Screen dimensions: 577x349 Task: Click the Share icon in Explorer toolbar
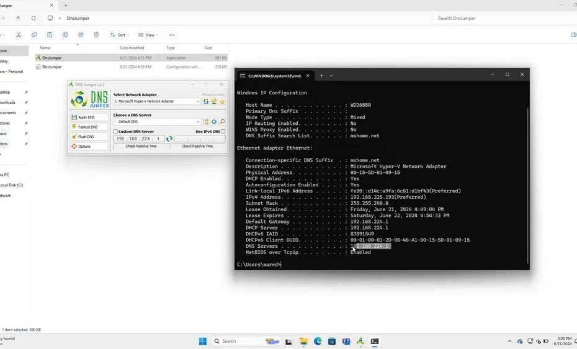(81, 35)
